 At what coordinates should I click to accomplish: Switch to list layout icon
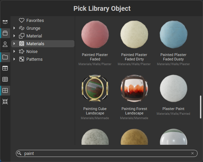point(5,68)
